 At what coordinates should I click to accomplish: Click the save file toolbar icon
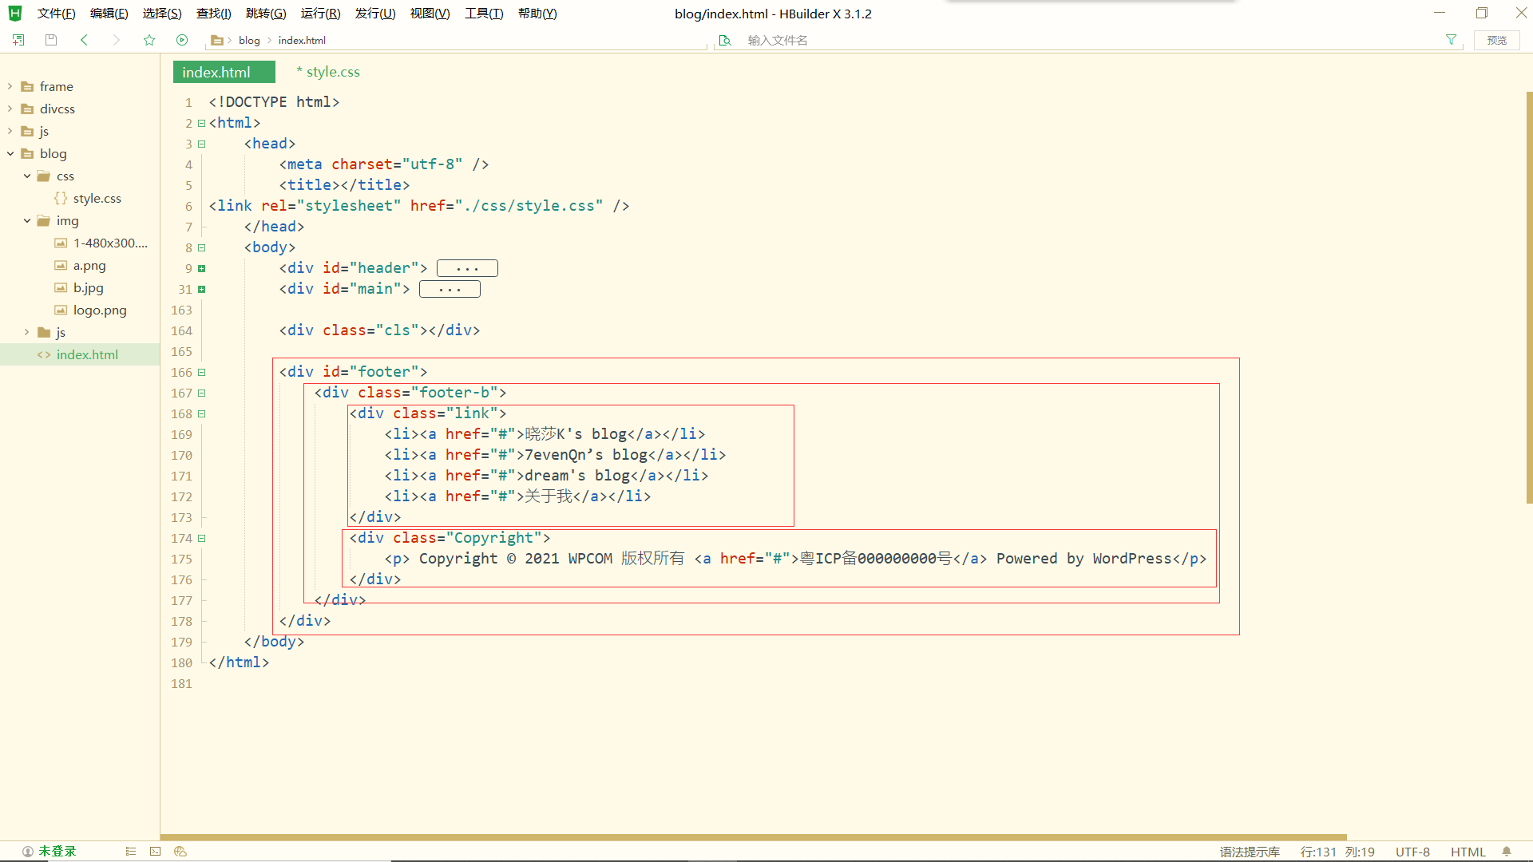[51, 40]
